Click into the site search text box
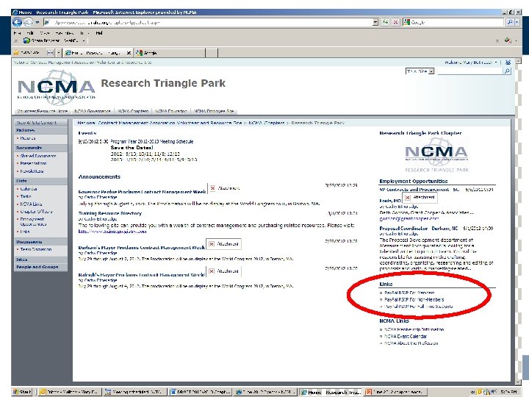 (x=469, y=71)
